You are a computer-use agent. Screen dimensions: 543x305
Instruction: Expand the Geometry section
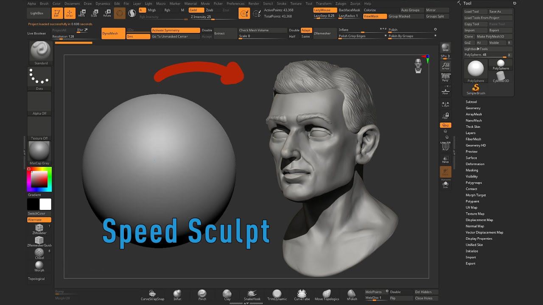tap(473, 108)
